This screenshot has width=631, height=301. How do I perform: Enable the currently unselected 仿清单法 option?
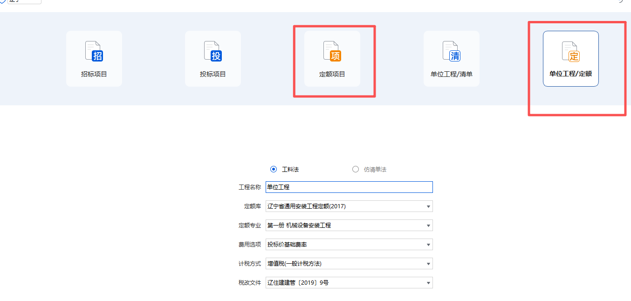(356, 169)
